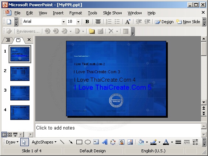The image size is (208, 156).
Task: Select slide 3 thumbnail
Action: click(x=20, y=93)
